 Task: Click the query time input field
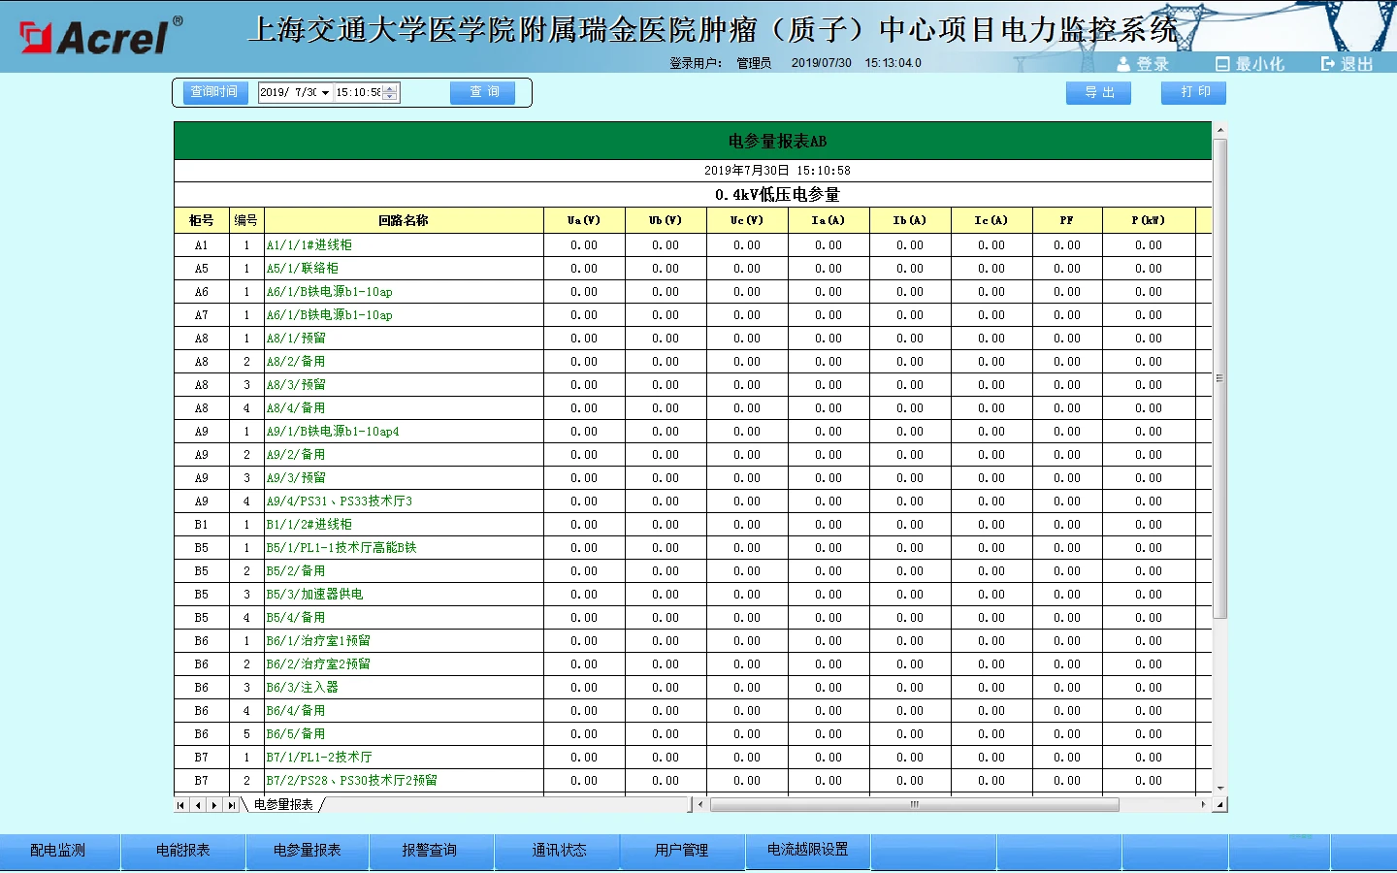(357, 93)
